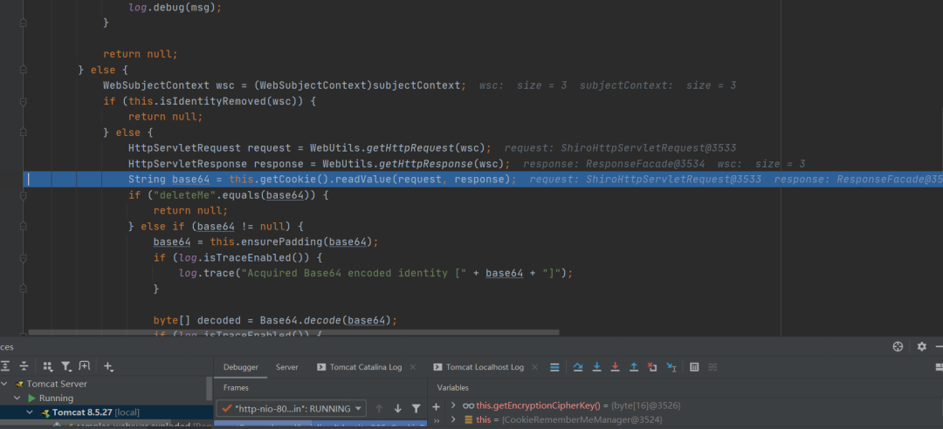Click the Drop Frame icon
Image resolution: width=943 pixels, height=429 pixels.
coord(652,366)
